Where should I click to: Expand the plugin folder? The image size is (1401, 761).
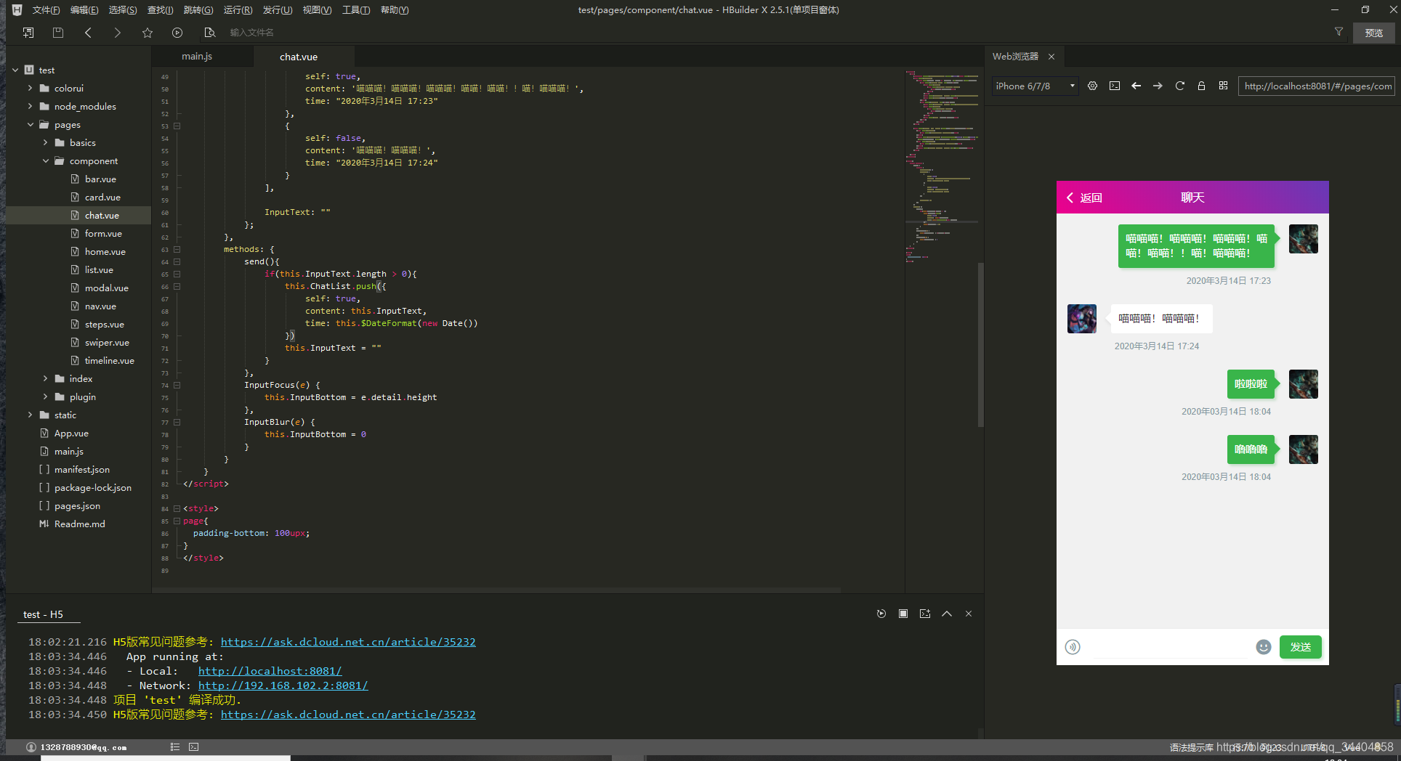pos(45,397)
